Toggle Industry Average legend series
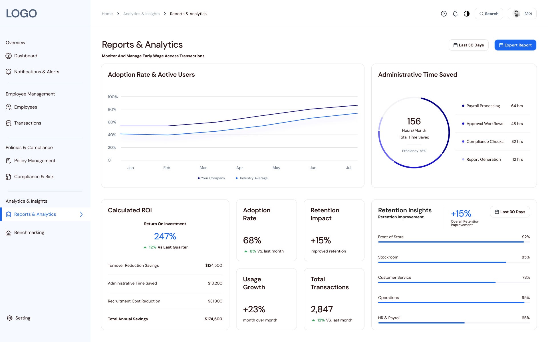 pos(252,178)
